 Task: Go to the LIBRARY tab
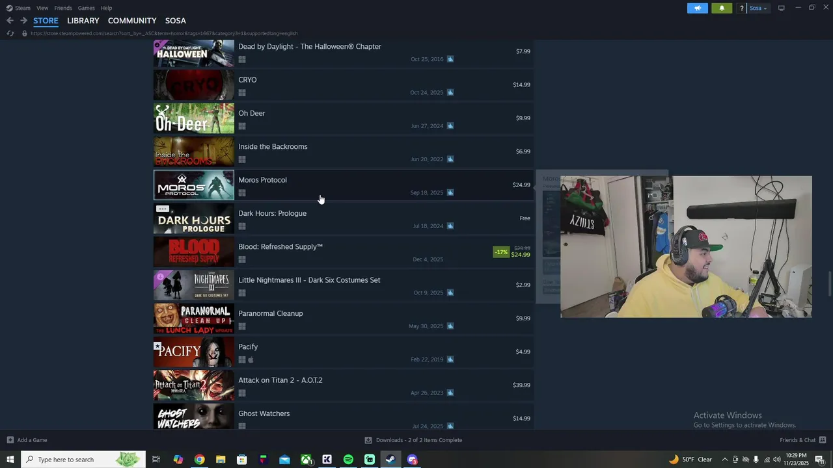83,21
